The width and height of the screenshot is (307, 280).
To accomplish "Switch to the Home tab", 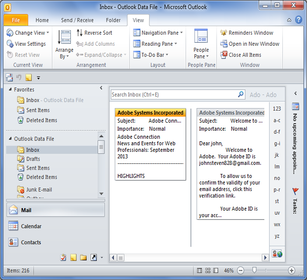I will 42,20.
